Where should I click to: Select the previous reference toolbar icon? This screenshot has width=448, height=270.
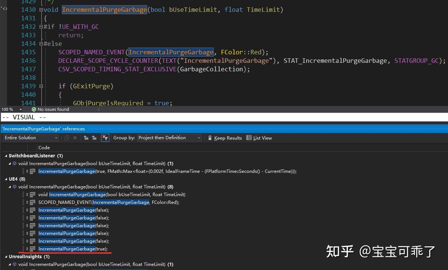click(x=86, y=138)
